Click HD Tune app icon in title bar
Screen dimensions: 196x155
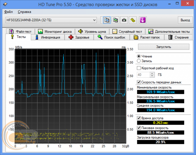pyautogui.click(x=5, y=4)
